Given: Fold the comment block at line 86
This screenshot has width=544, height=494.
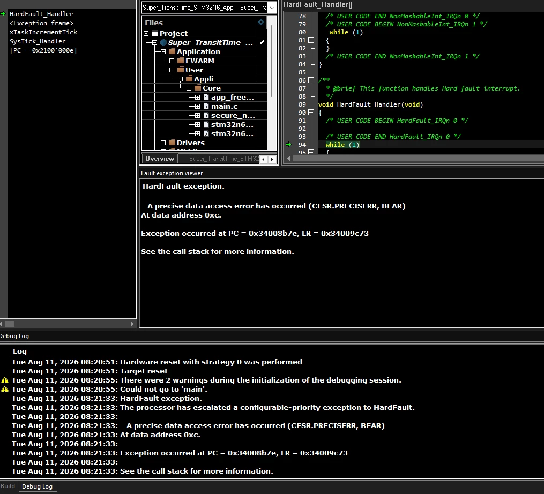Looking at the screenshot, I should pyautogui.click(x=311, y=80).
